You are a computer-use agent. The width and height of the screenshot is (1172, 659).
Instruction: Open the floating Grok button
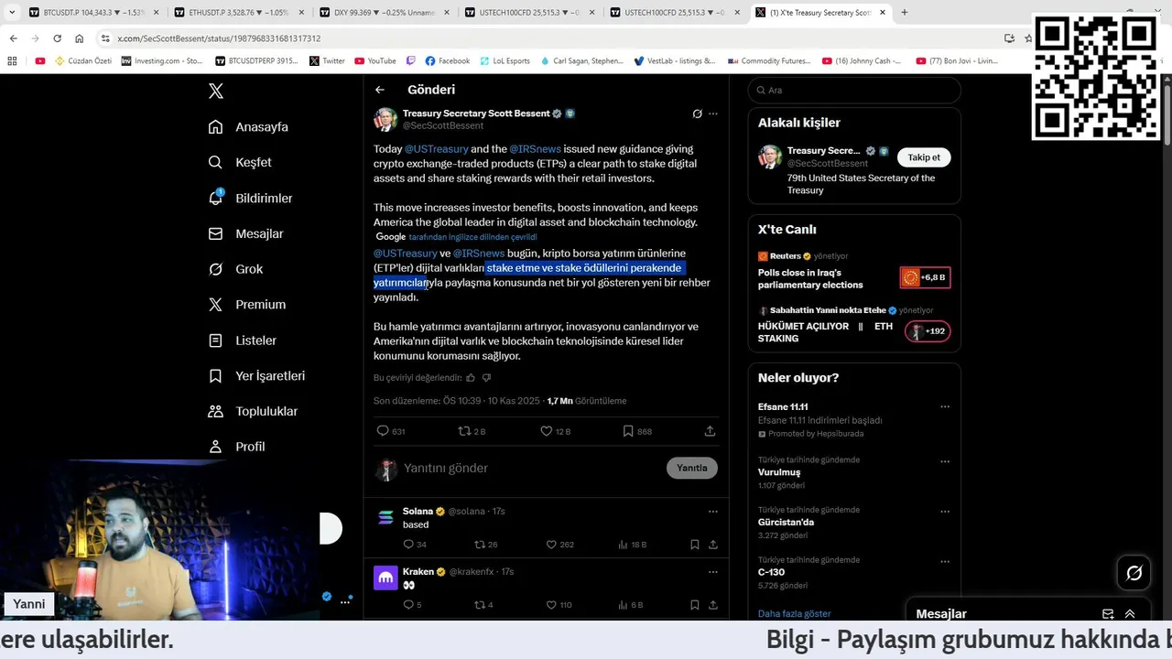pos(1134,573)
